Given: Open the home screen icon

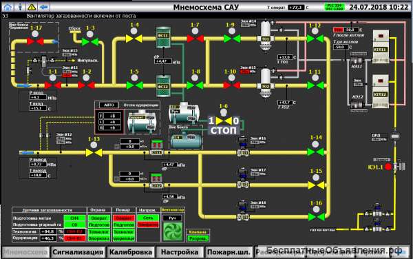Looking at the screenshot, I should point(7,7).
